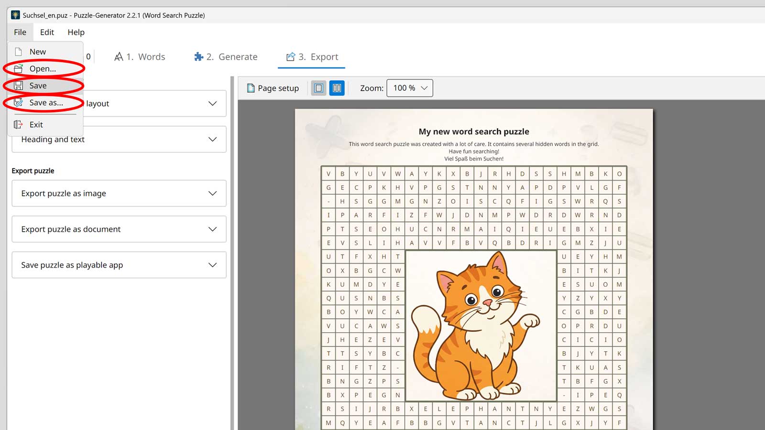Open the File menu
Viewport: 765px width, 430px height.
20,32
